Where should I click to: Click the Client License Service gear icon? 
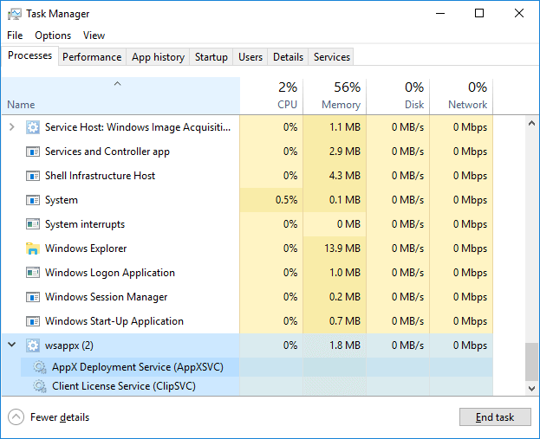pos(40,387)
